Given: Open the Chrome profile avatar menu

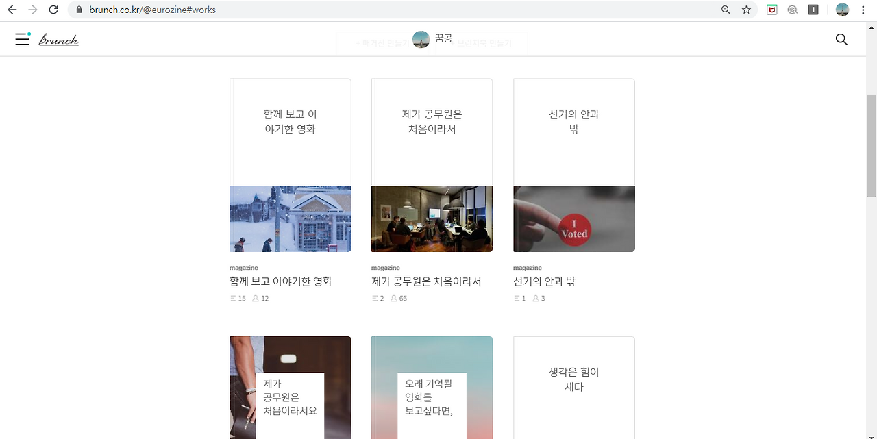Looking at the screenshot, I should point(842,10).
